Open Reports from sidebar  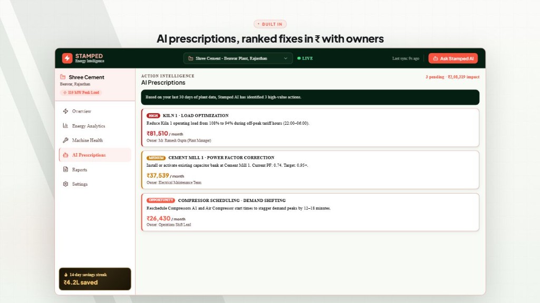[95, 170]
